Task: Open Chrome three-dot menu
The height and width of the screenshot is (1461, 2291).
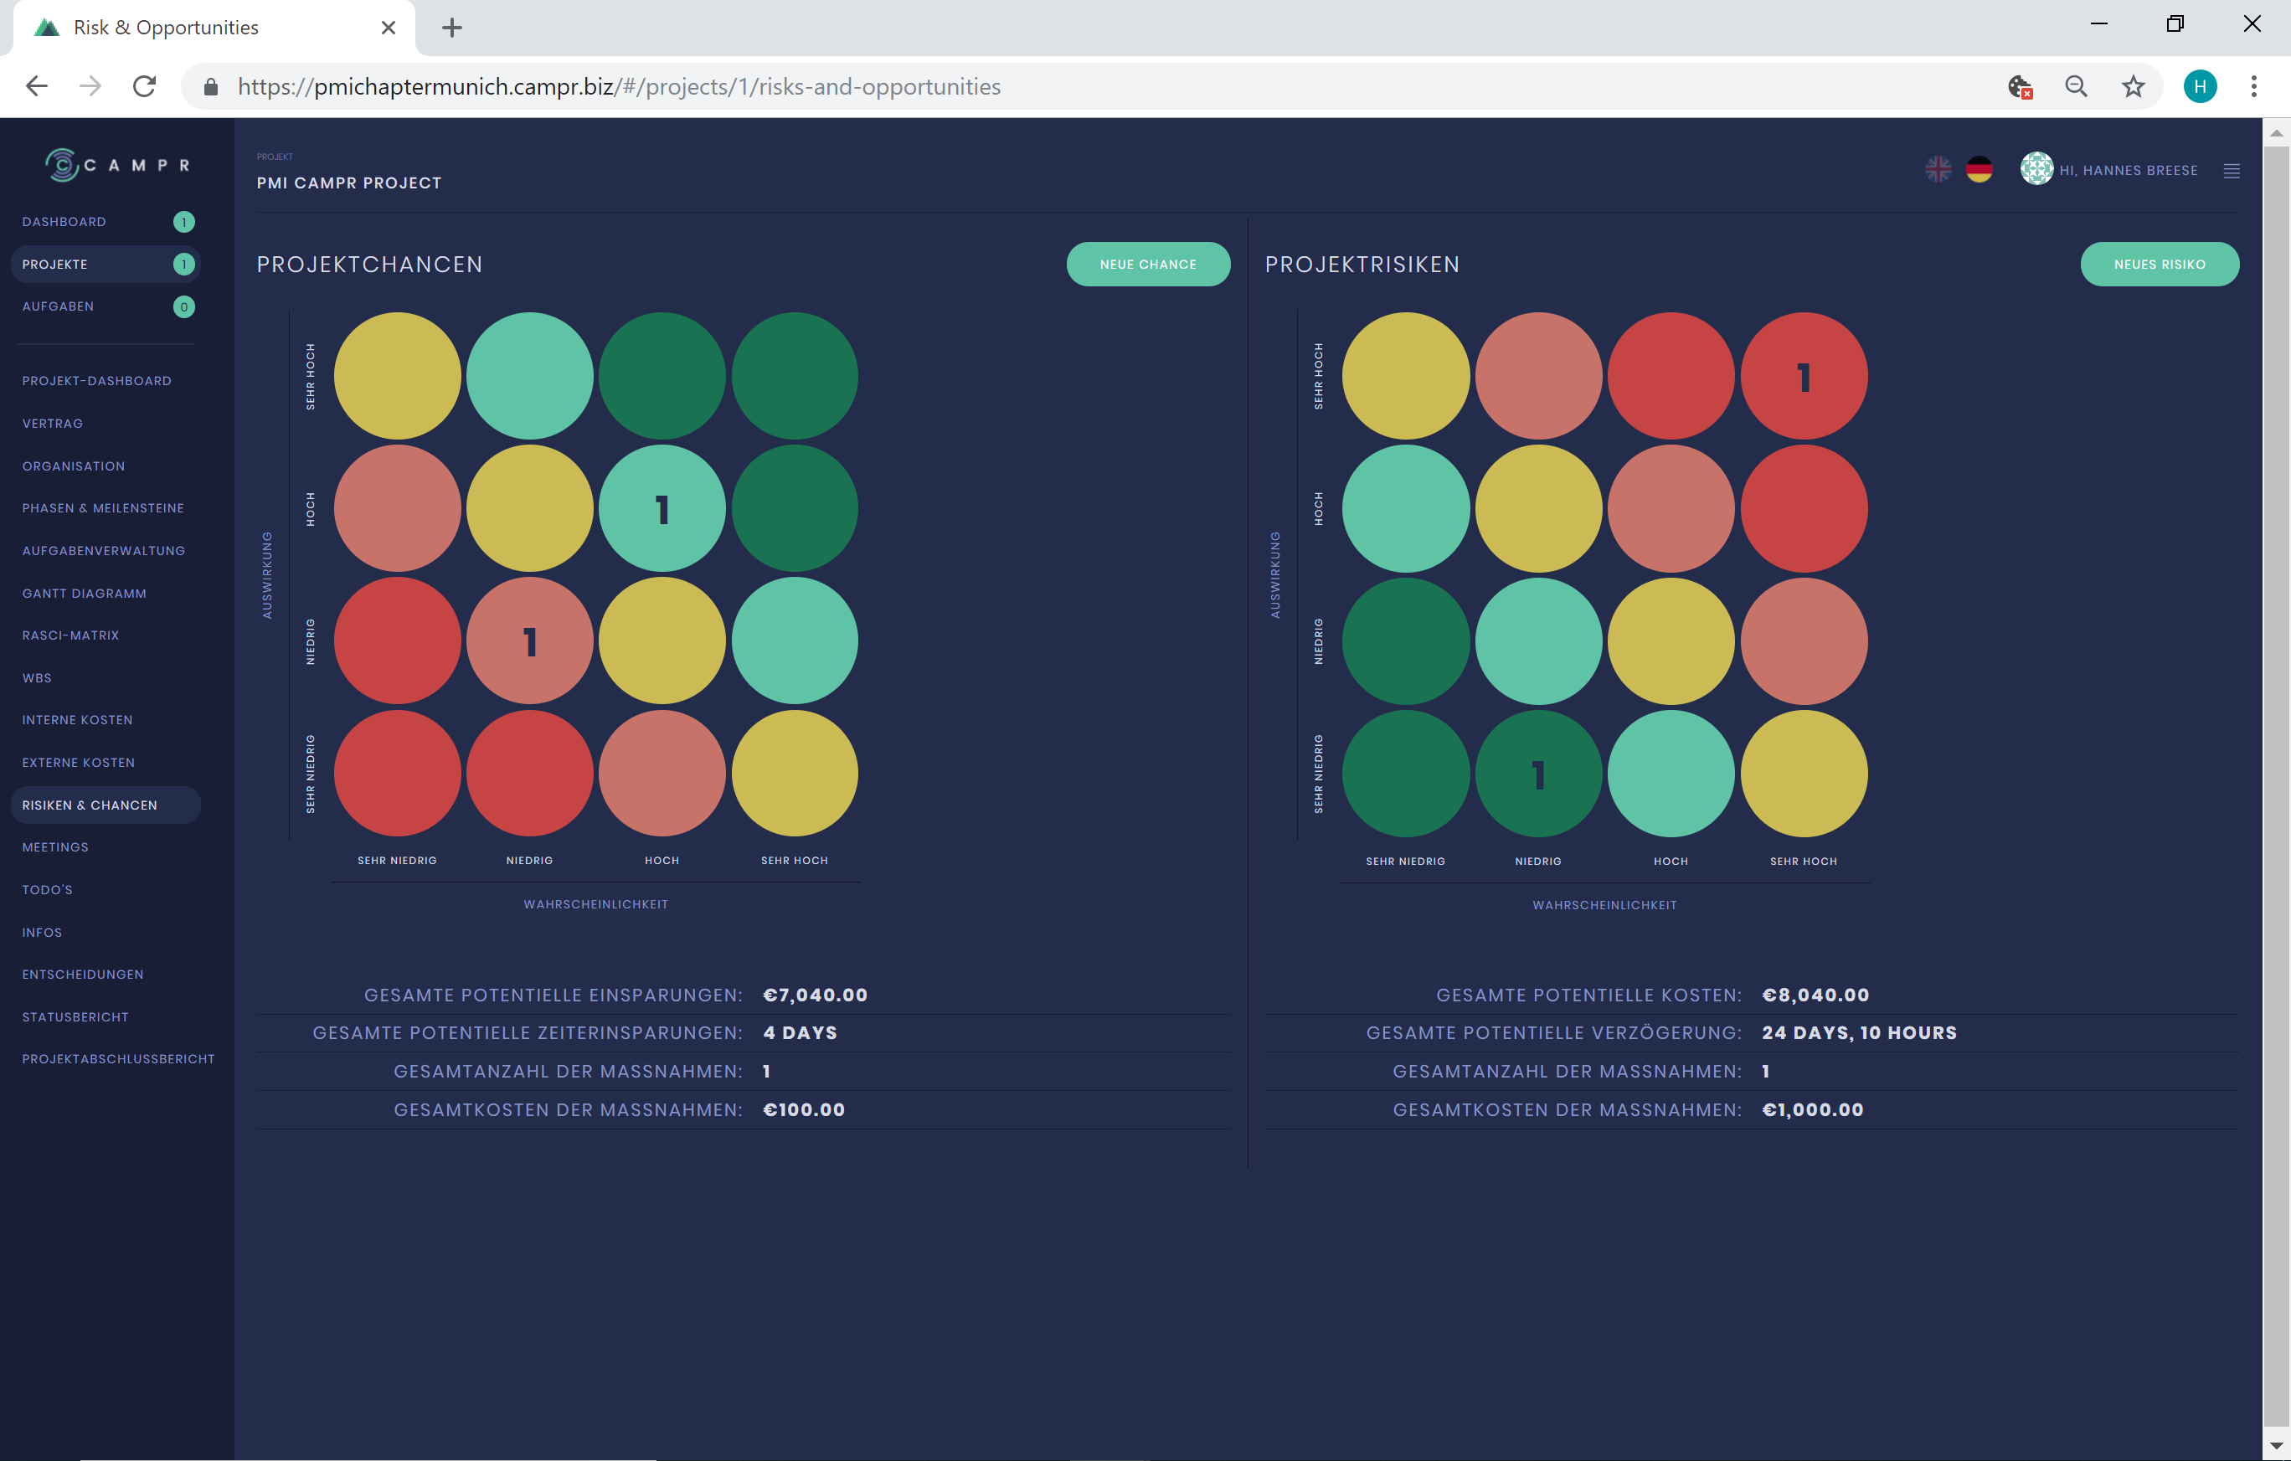Action: (x=2254, y=86)
